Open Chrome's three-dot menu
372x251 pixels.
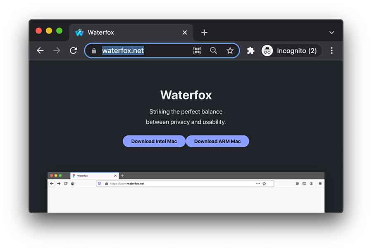tap(331, 50)
